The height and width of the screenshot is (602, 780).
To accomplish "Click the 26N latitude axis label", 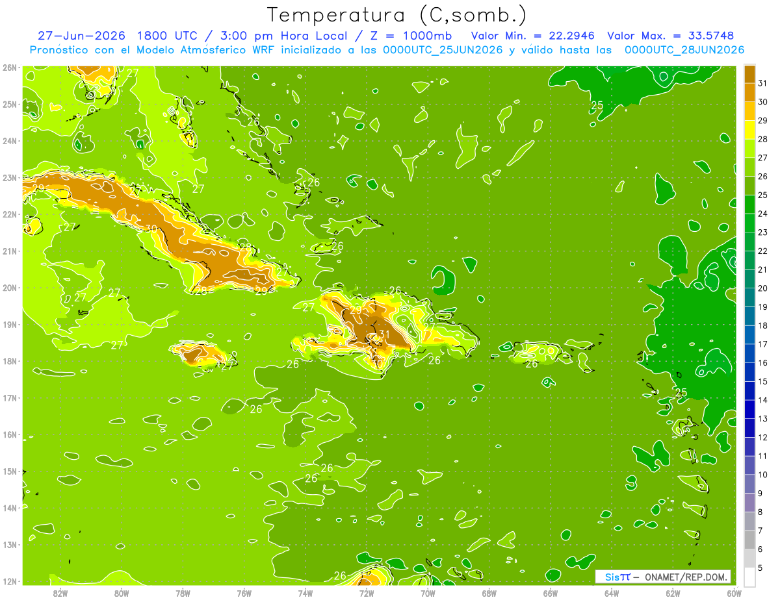I will coord(10,68).
